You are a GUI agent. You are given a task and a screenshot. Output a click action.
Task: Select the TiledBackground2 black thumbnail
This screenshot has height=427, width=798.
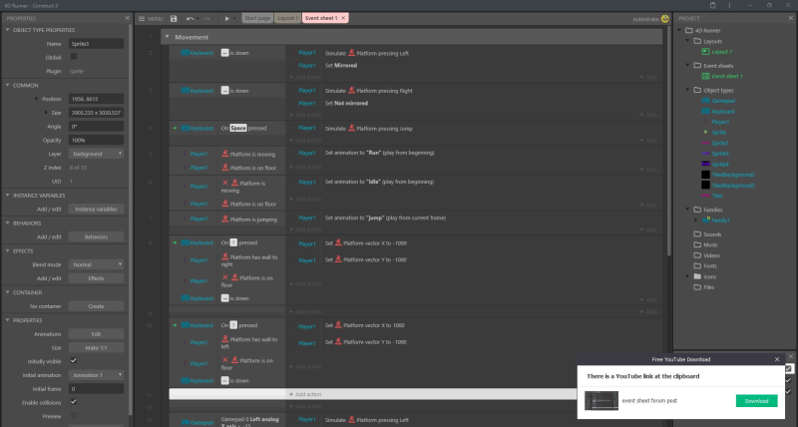coord(705,175)
